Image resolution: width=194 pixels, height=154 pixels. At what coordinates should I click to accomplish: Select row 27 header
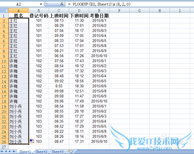pyautogui.click(x=4, y=147)
